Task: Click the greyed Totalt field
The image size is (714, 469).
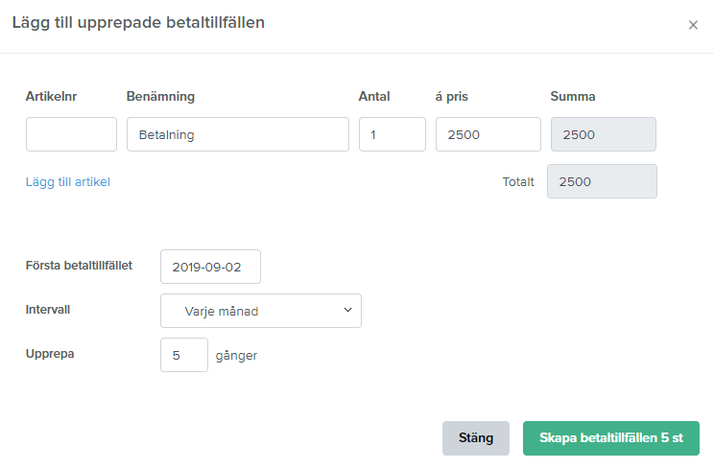Action: [x=602, y=181]
